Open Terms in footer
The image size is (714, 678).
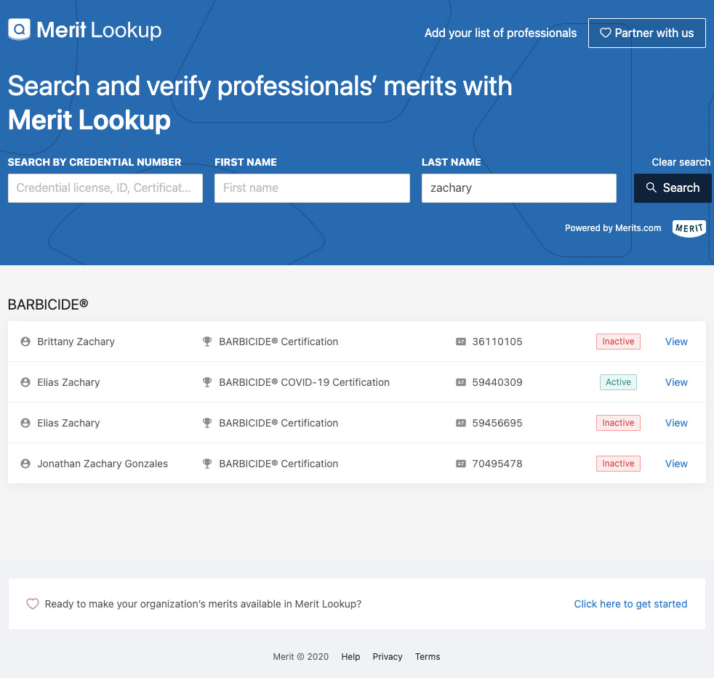427,657
